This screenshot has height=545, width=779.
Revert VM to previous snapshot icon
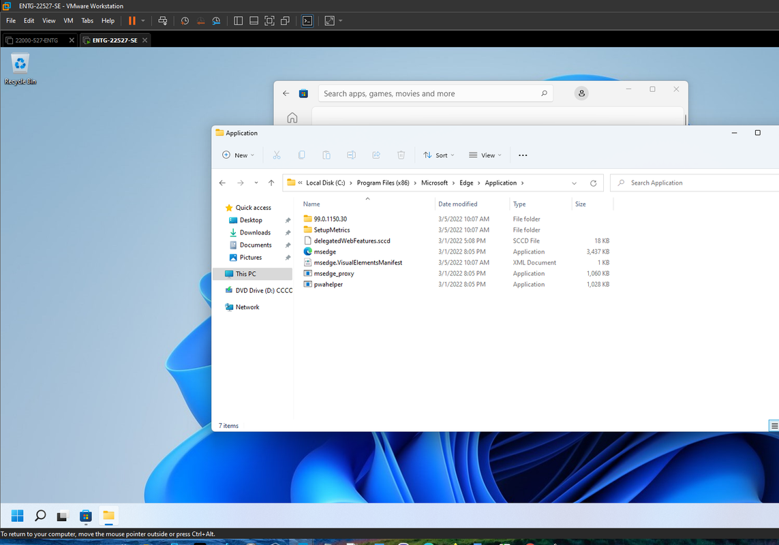pos(200,21)
